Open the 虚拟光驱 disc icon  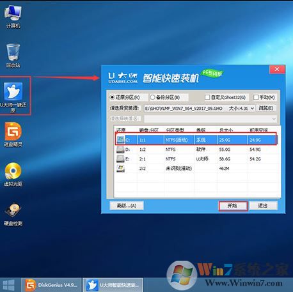point(13,174)
